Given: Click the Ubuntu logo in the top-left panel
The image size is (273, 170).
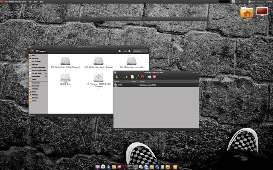Looking at the screenshot, I should point(2,2).
